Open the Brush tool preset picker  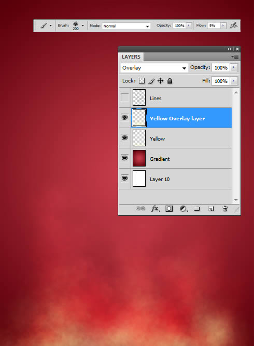44,25
